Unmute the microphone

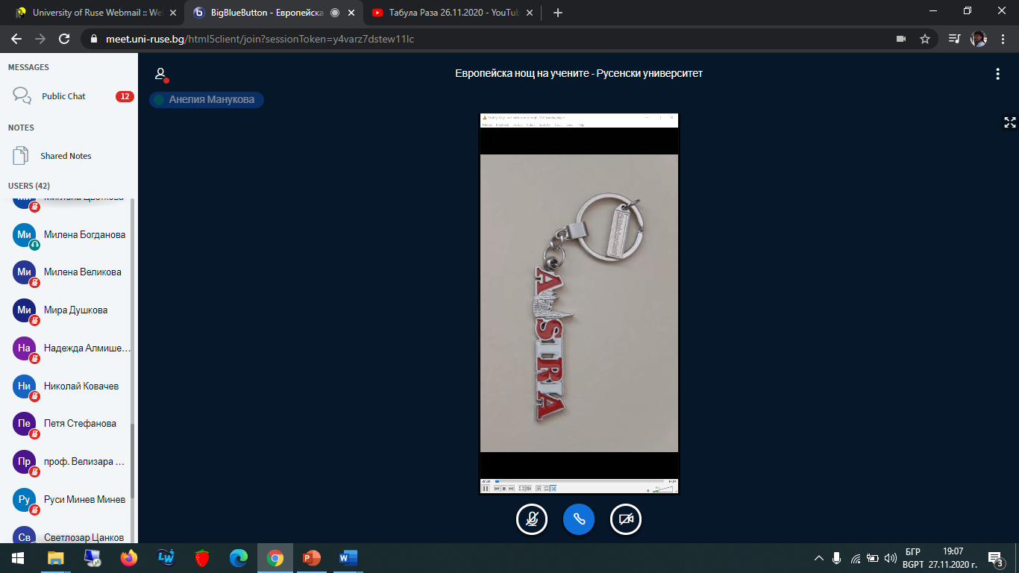532,519
